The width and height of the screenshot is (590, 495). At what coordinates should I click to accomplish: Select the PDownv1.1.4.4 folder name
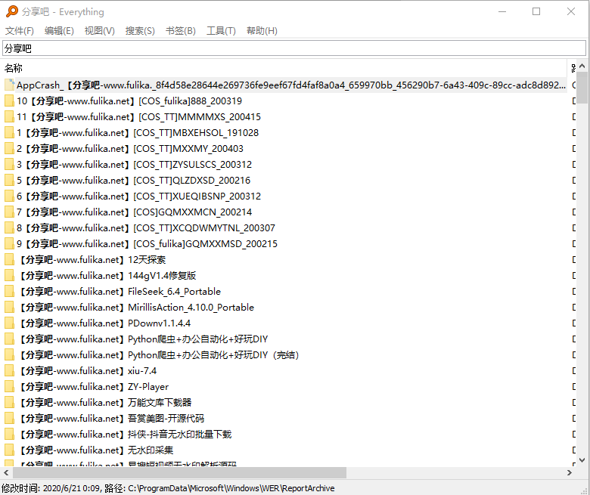pos(105,323)
